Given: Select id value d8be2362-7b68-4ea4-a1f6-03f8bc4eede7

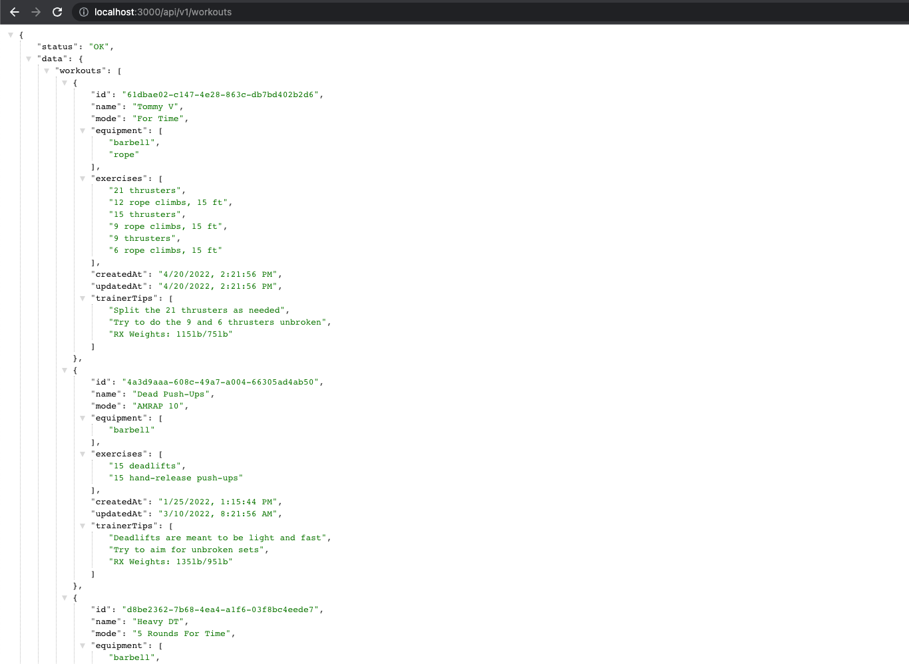Looking at the screenshot, I should point(220,609).
